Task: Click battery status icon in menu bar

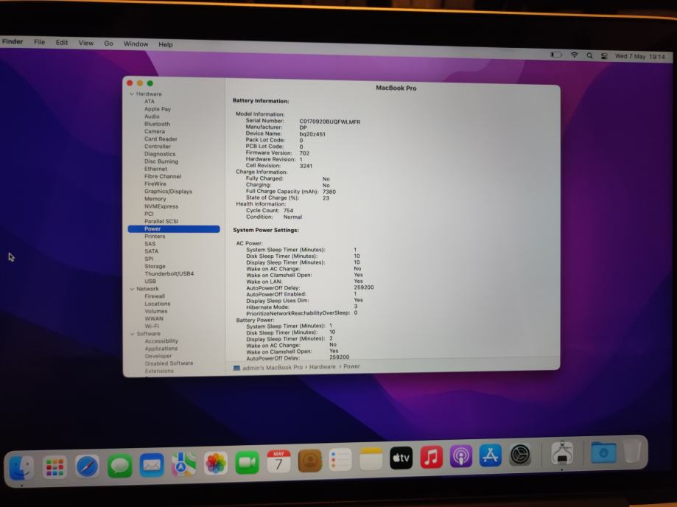Action: tap(556, 55)
